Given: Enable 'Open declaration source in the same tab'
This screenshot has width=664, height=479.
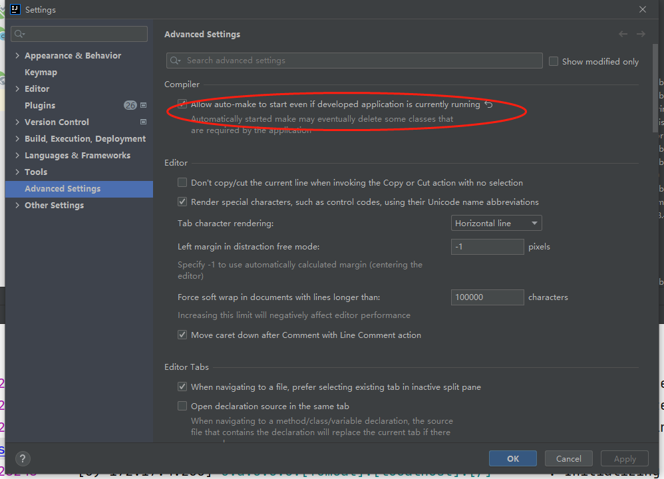Looking at the screenshot, I should (182, 406).
